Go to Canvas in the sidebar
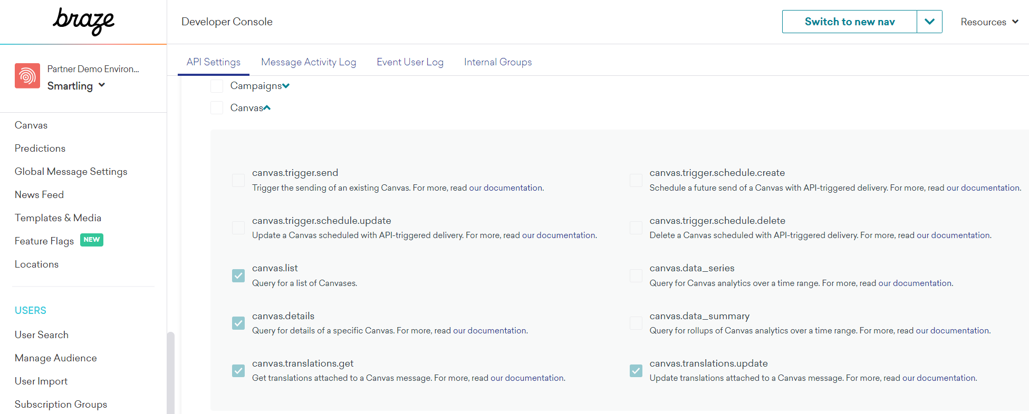Screen dimensions: 1029x414 tap(31, 125)
